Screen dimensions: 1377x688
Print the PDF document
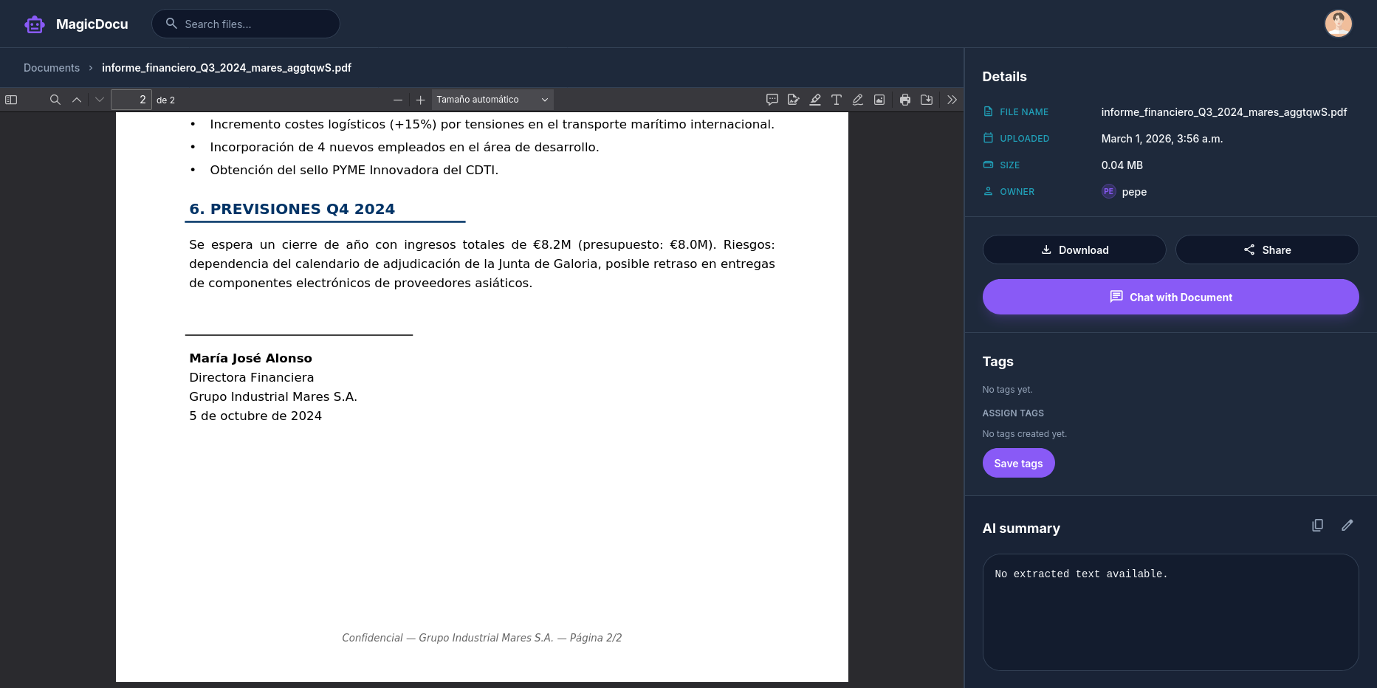(905, 100)
